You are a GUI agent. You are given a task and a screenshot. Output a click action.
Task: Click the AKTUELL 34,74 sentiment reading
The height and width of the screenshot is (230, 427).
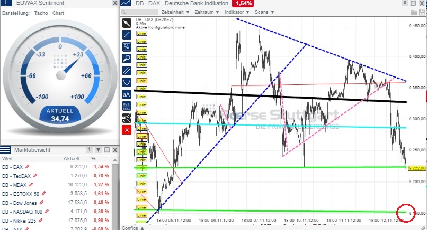[x=60, y=115]
